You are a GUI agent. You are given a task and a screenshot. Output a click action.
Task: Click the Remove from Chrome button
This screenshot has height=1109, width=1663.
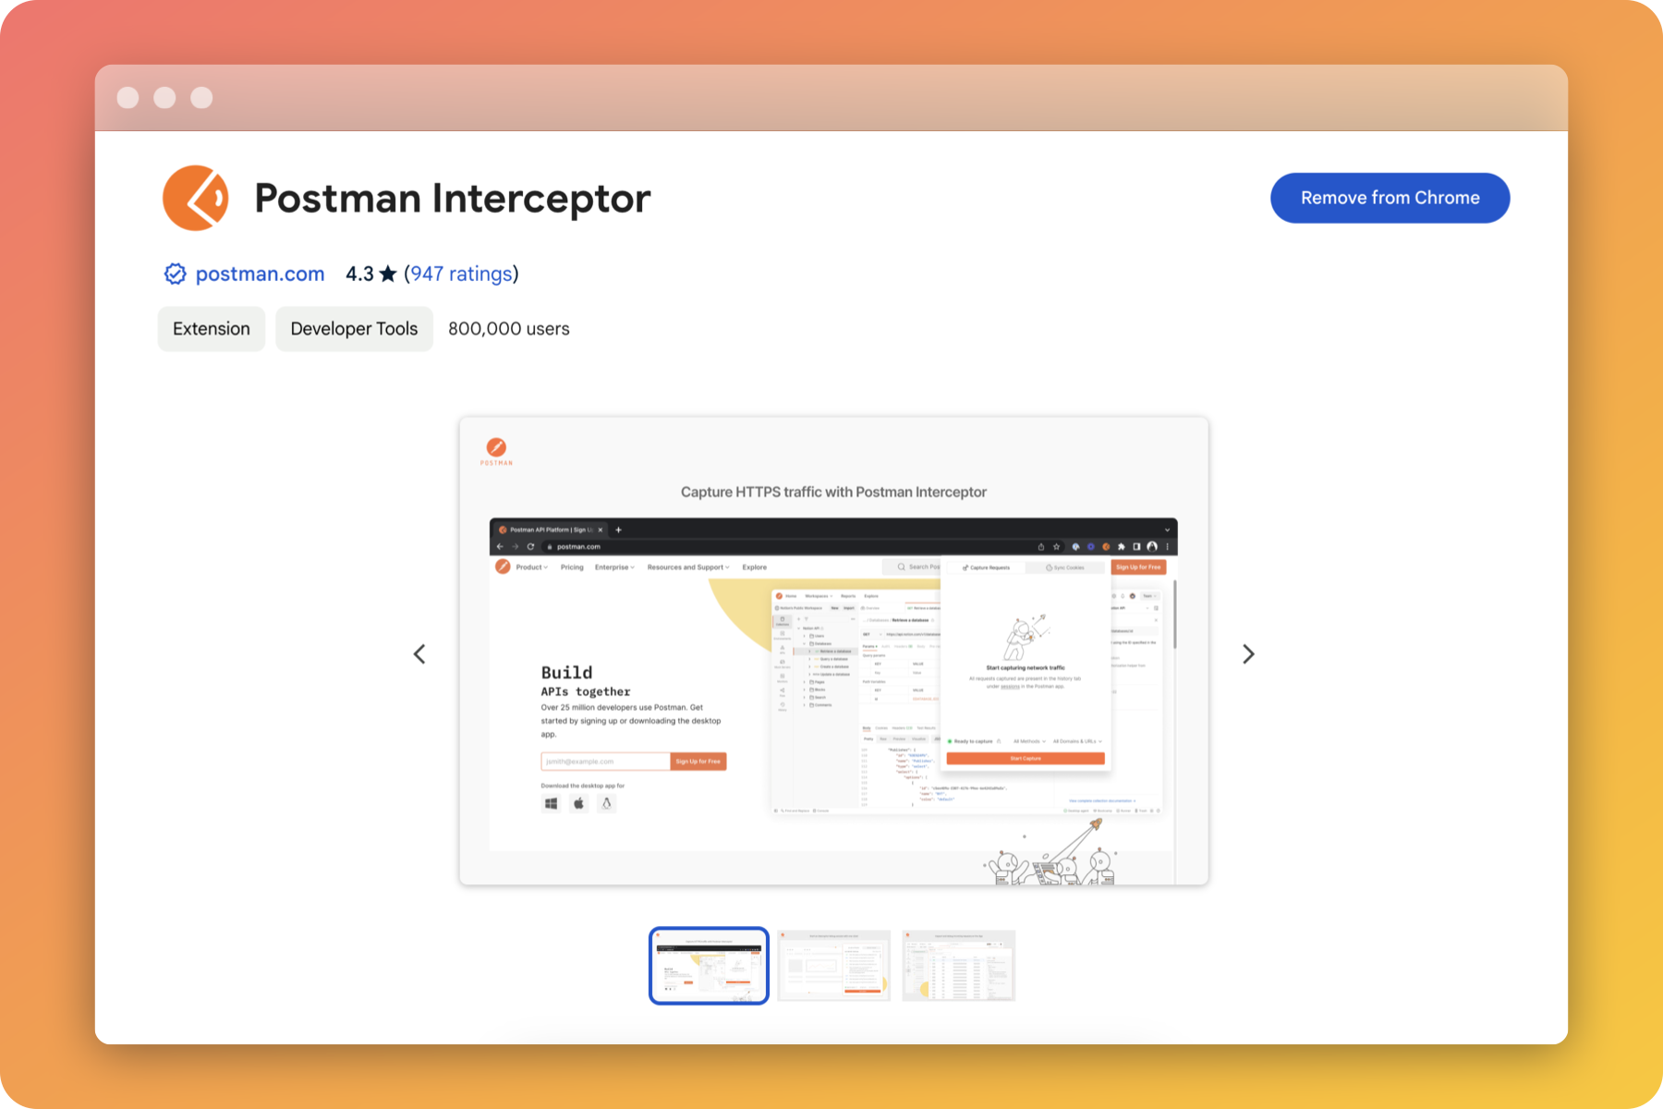(1390, 197)
